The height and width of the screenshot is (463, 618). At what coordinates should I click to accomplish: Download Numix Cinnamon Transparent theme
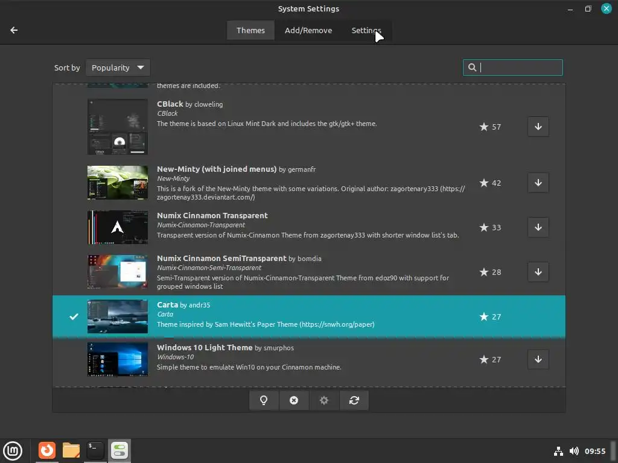(x=538, y=227)
